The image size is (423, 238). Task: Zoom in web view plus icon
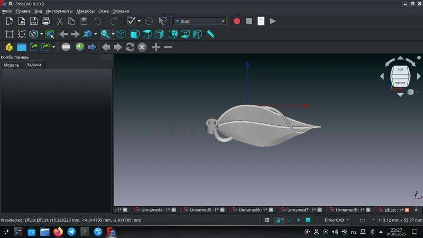click(x=156, y=47)
